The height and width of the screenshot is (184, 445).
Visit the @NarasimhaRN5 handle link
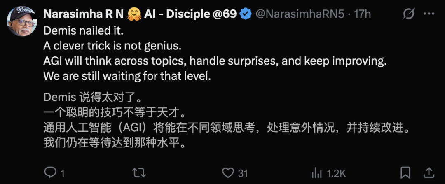pos(301,14)
